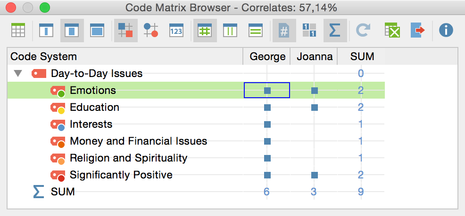
Task: Click the info icon in toolbar
Action: tap(446, 31)
